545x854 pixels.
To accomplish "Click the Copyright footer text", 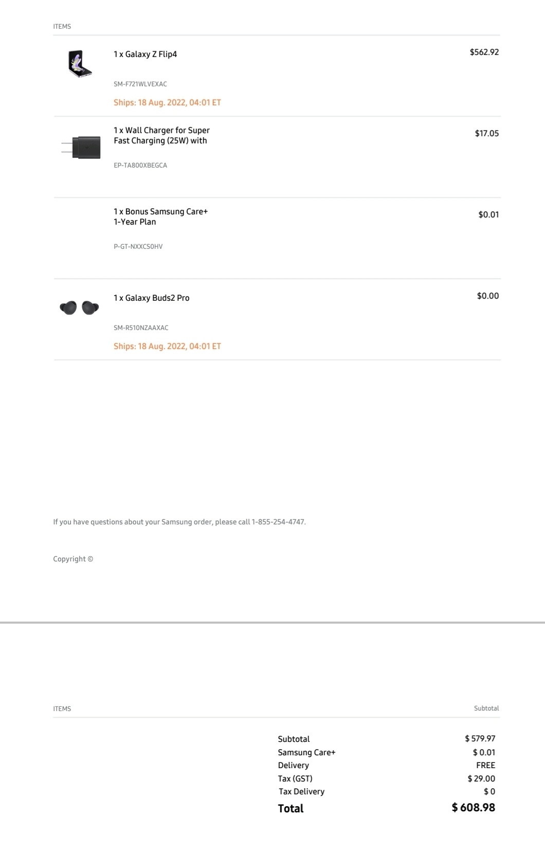I will 73,559.
